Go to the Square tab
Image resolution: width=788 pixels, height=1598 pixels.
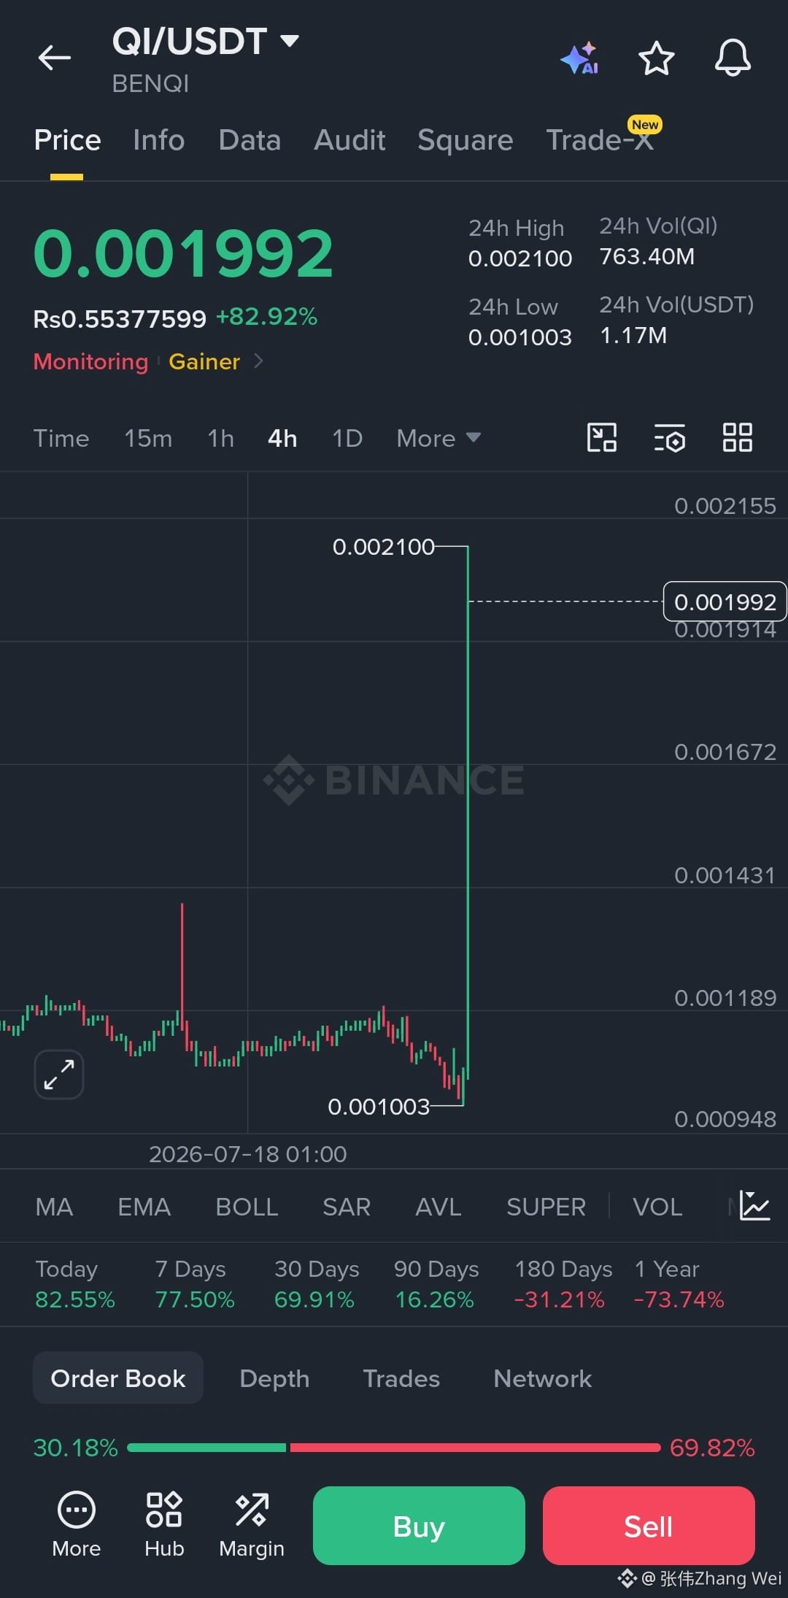(466, 140)
